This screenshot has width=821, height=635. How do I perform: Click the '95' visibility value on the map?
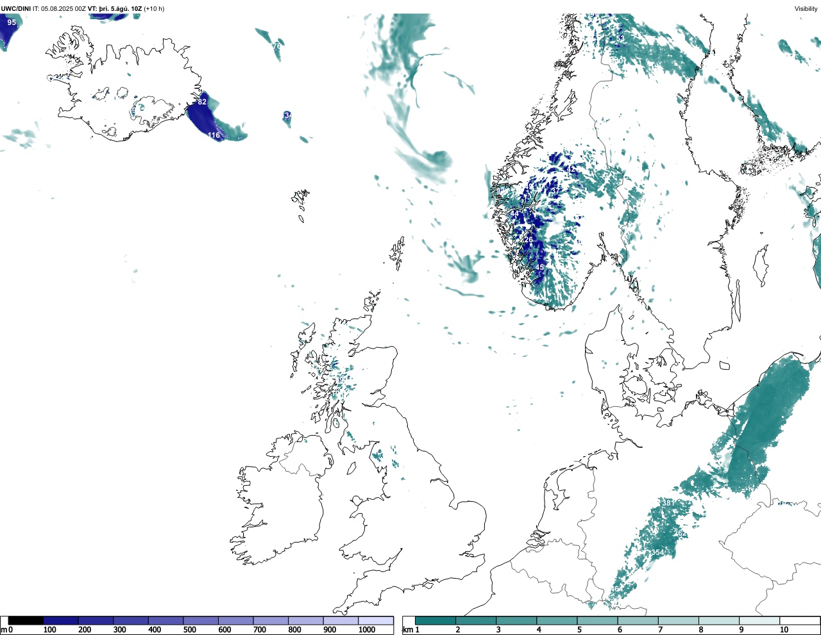[x=12, y=22]
